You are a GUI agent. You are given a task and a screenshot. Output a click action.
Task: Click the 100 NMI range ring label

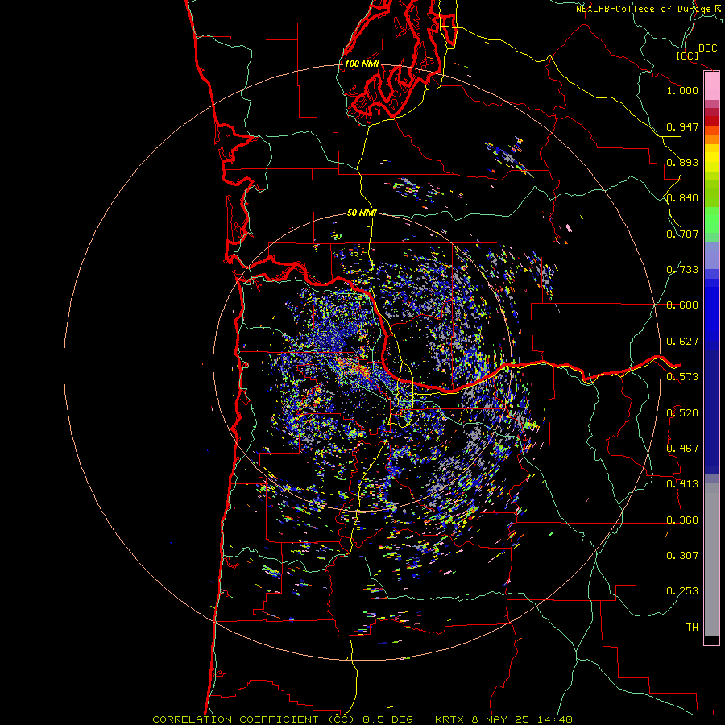(362, 64)
